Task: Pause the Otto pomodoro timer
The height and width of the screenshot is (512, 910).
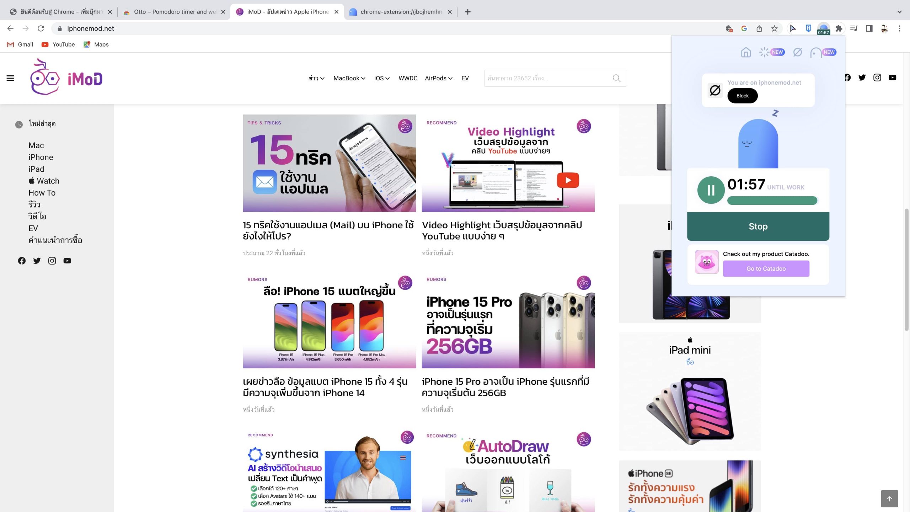Action: [x=711, y=190]
